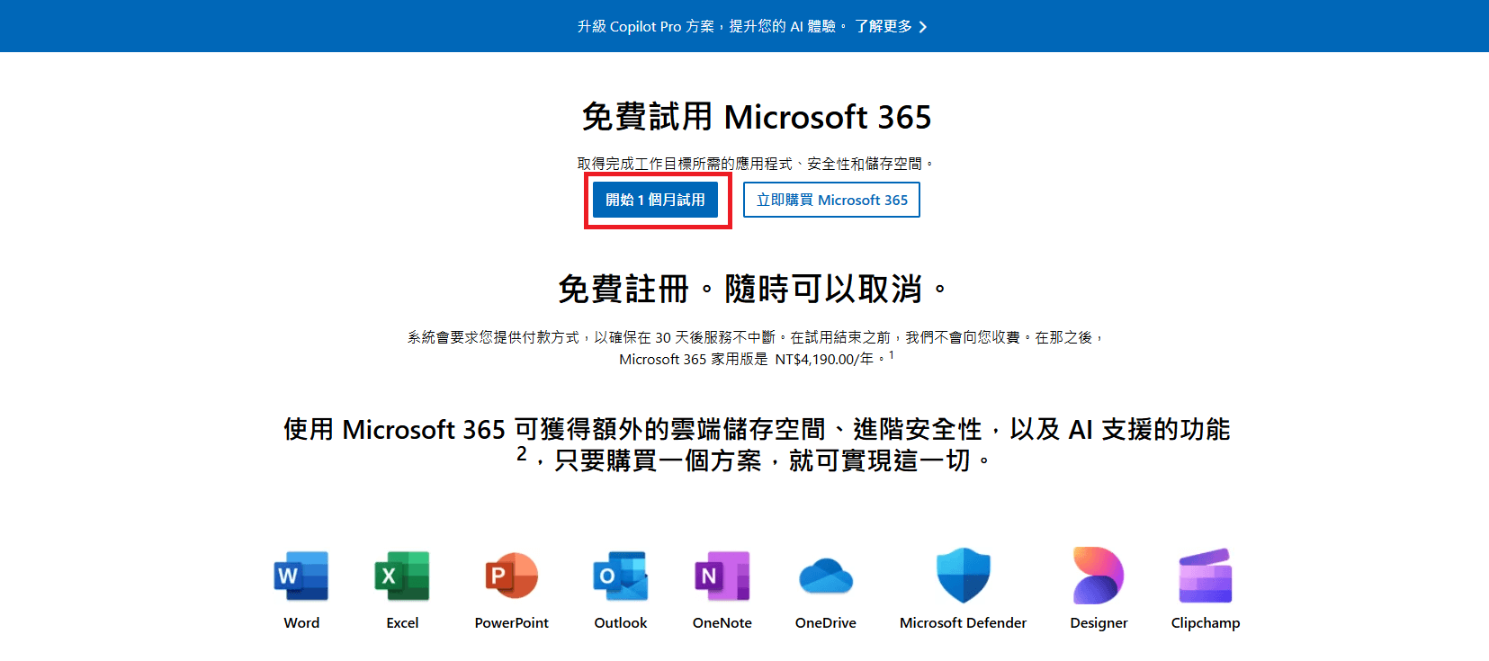Click footnote 1 superscript after the price
Image resolution: width=1489 pixels, height=661 pixels.
(x=891, y=355)
